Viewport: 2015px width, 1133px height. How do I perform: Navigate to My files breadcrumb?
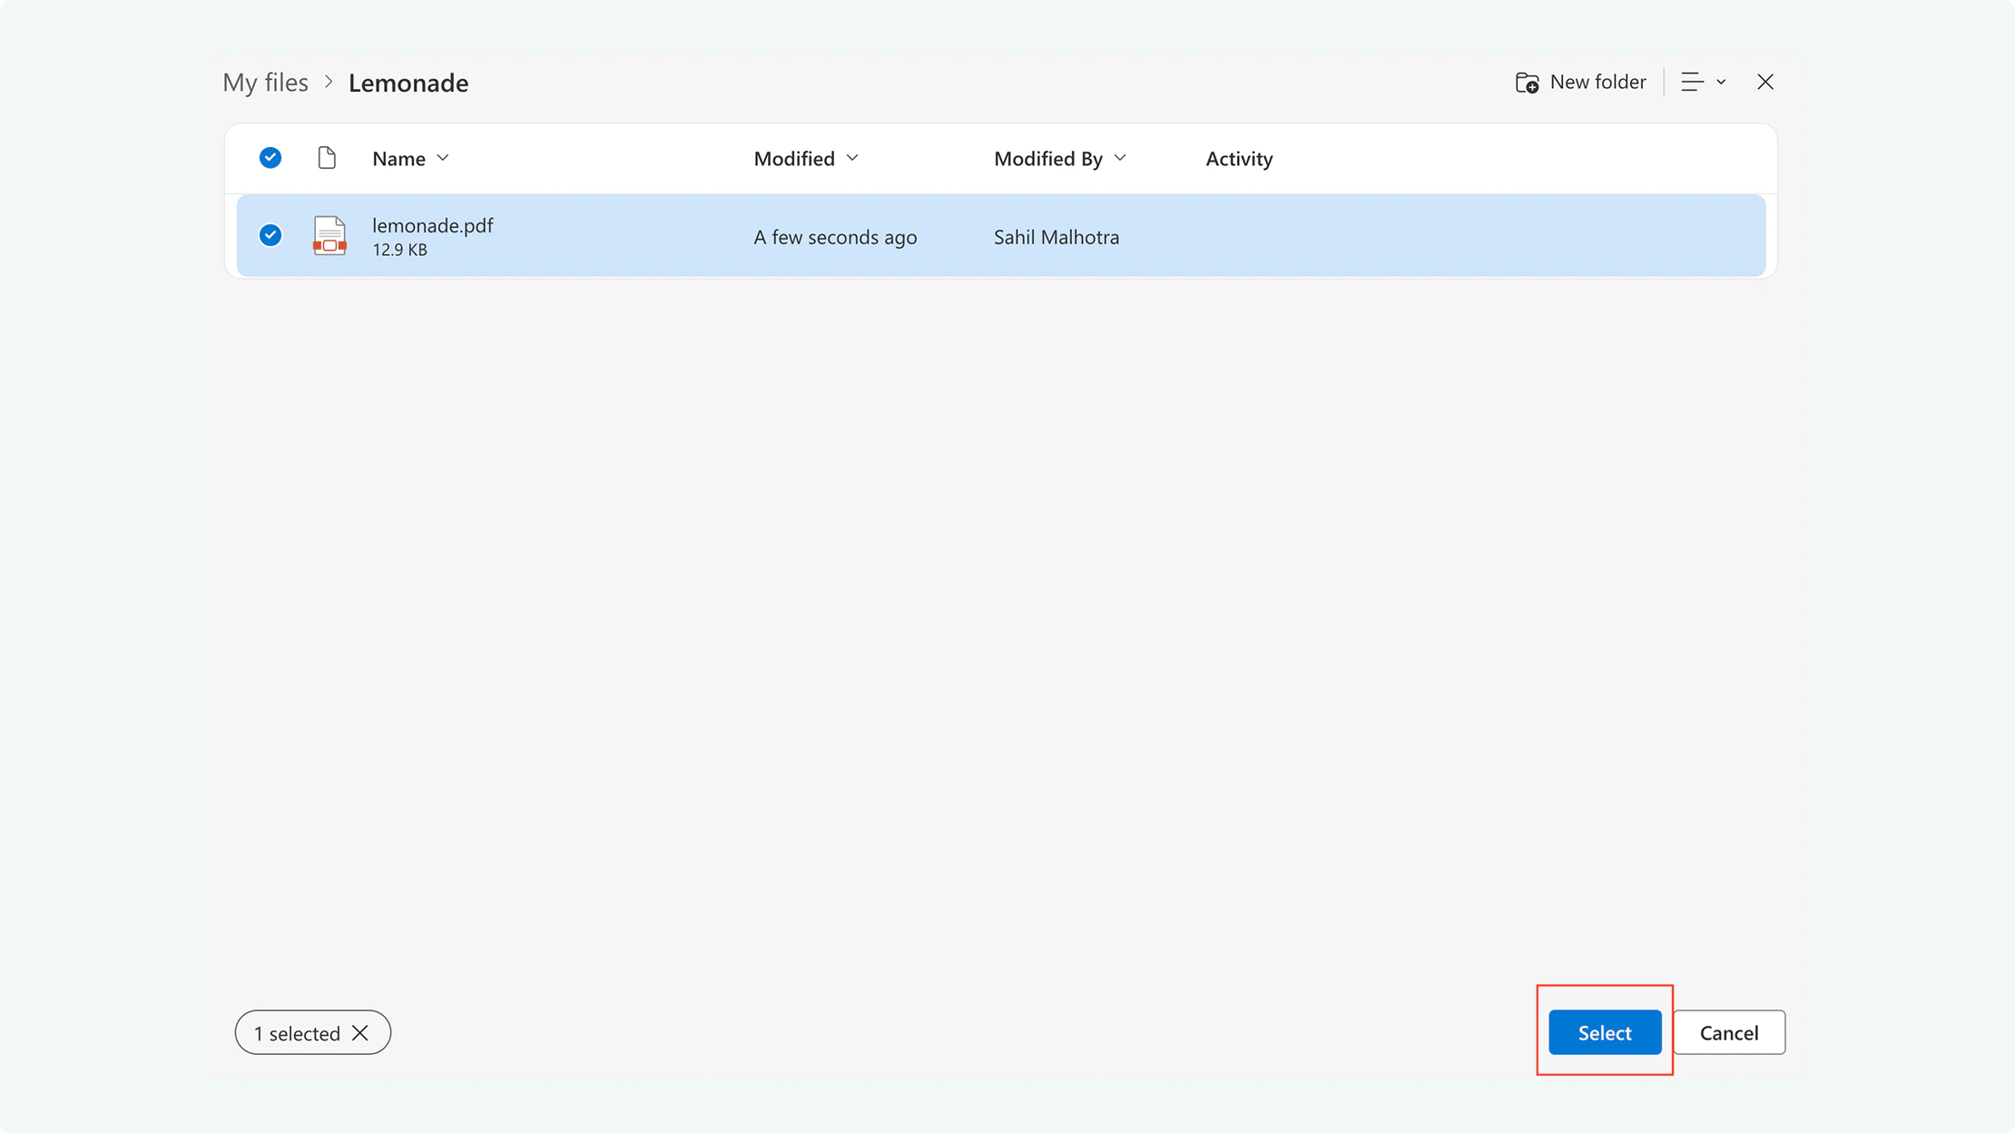coord(265,83)
